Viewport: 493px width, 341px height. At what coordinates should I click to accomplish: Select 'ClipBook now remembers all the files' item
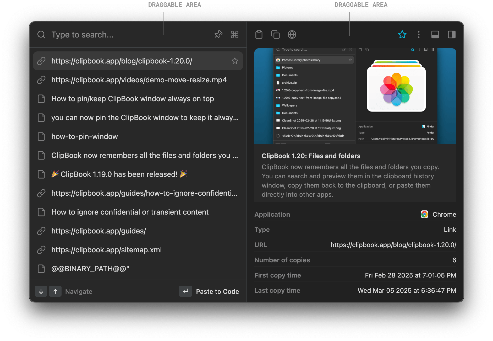point(138,155)
